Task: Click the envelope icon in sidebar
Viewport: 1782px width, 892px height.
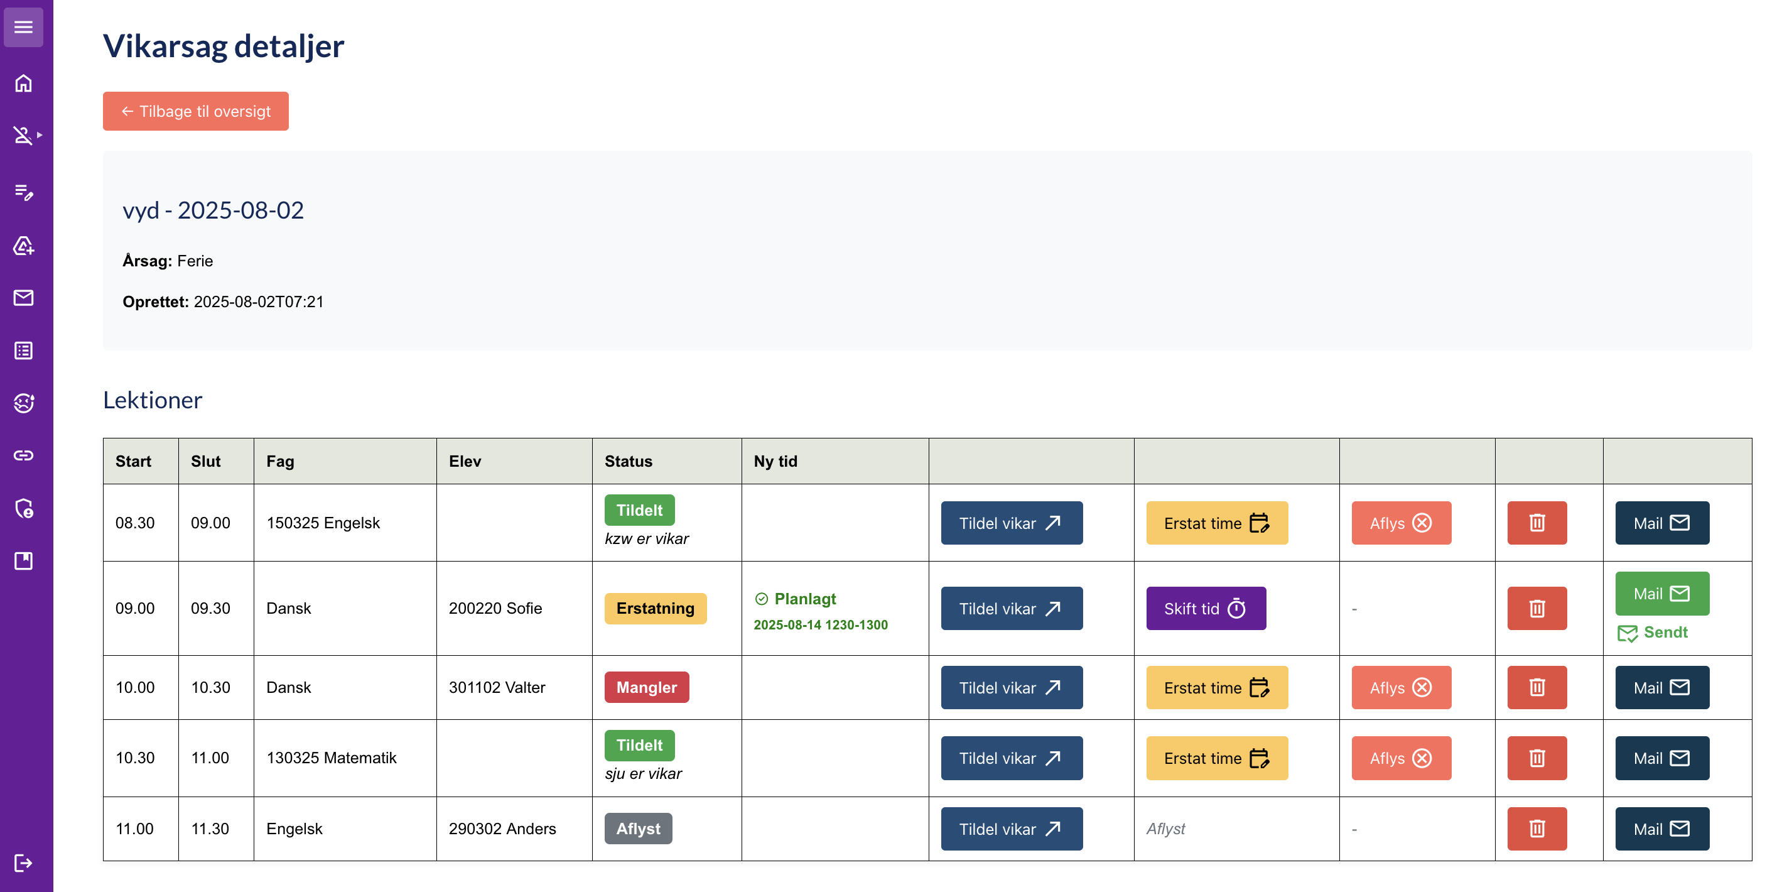Action: [x=23, y=298]
